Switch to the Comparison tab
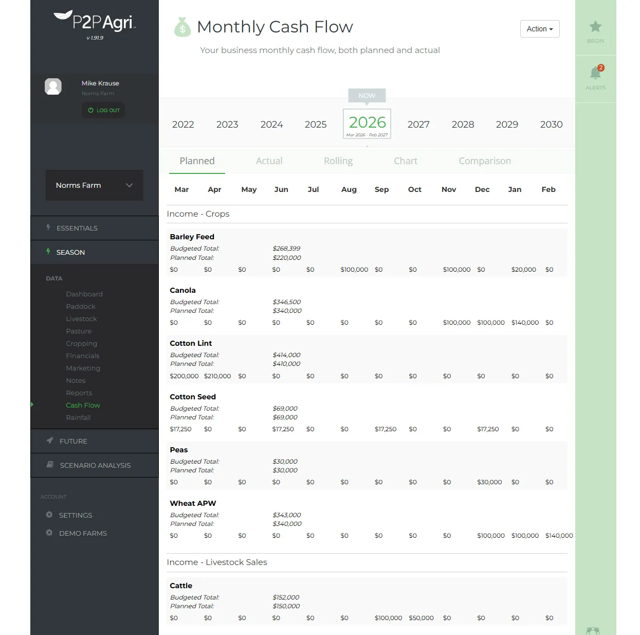Image resolution: width=640 pixels, height=635 pixels. (484, 161)
